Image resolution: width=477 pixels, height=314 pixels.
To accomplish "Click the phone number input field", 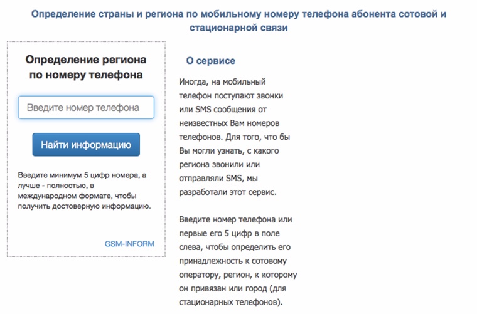I will pyautogui.click(x=86, y=108).
